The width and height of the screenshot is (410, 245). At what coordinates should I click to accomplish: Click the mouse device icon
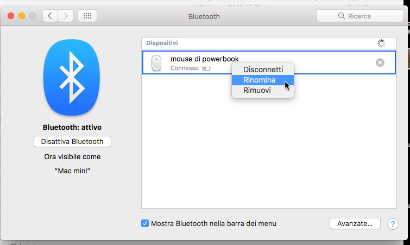pos(156,63)
